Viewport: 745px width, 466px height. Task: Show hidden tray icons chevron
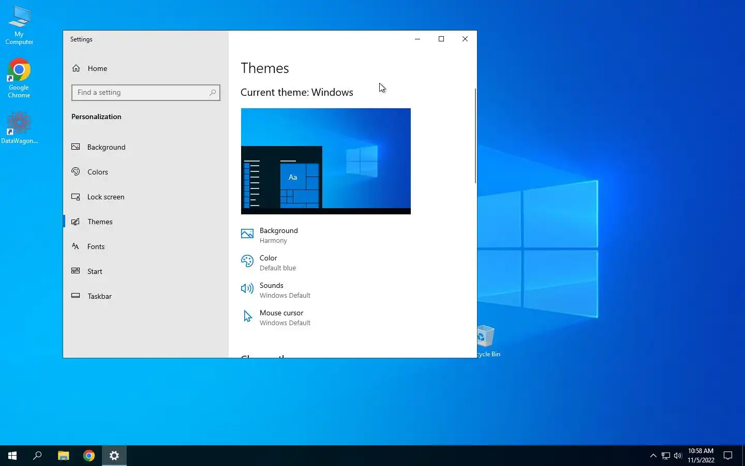[653, 456]
